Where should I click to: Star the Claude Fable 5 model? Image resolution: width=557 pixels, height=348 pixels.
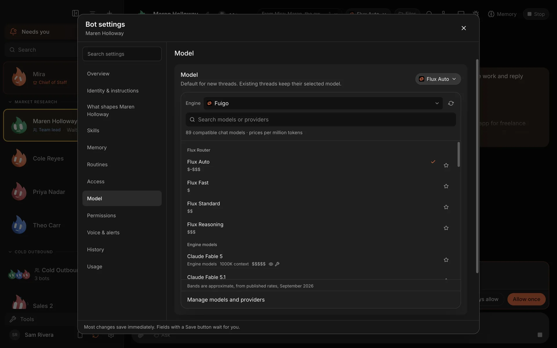point(446,260)
